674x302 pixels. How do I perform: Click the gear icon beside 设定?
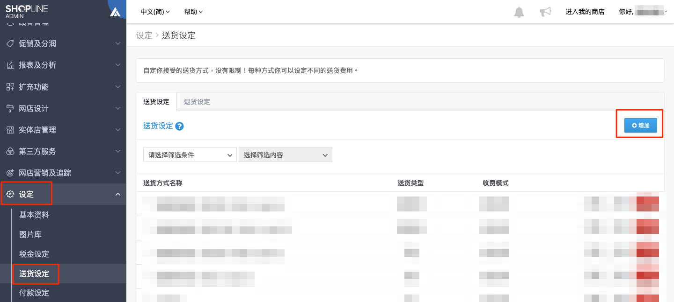tap(10, 194)
